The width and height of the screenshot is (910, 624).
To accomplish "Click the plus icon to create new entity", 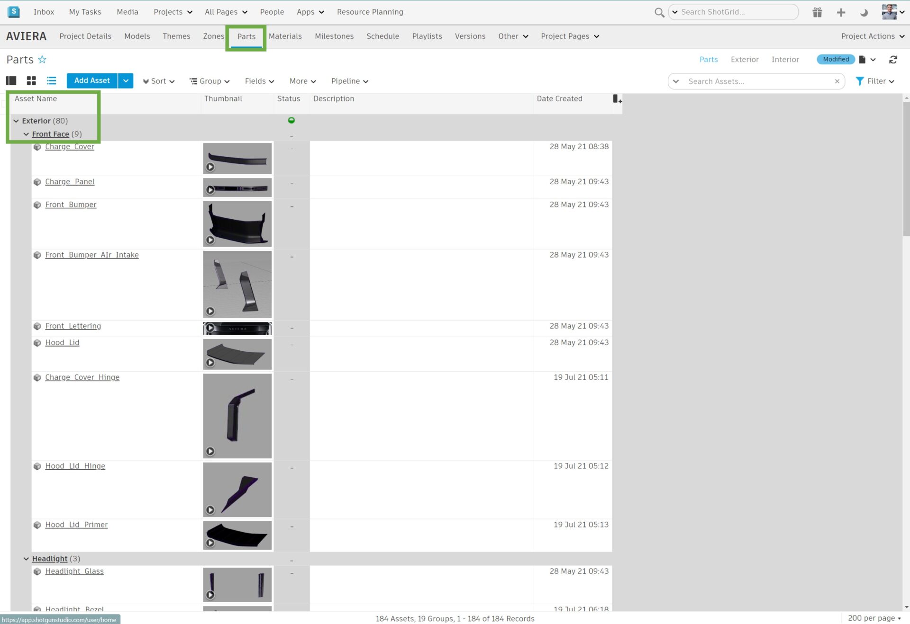I will pos(841,12).
